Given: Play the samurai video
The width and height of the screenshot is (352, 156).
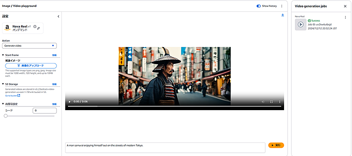Looking at the screenshot, I should tap(70, 102).
